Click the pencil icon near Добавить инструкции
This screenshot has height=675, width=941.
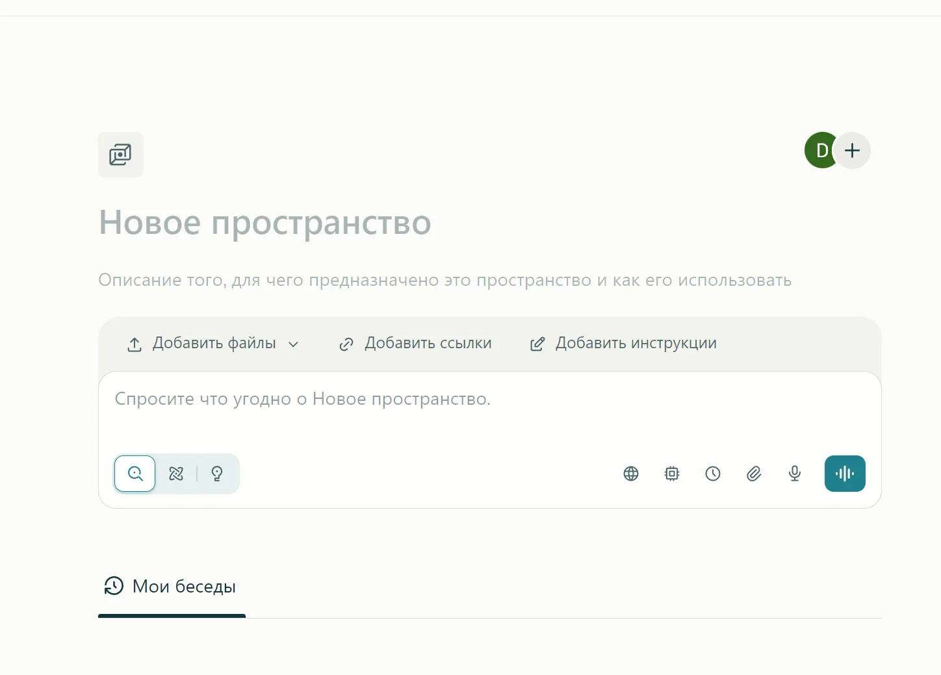coord(537,344)
